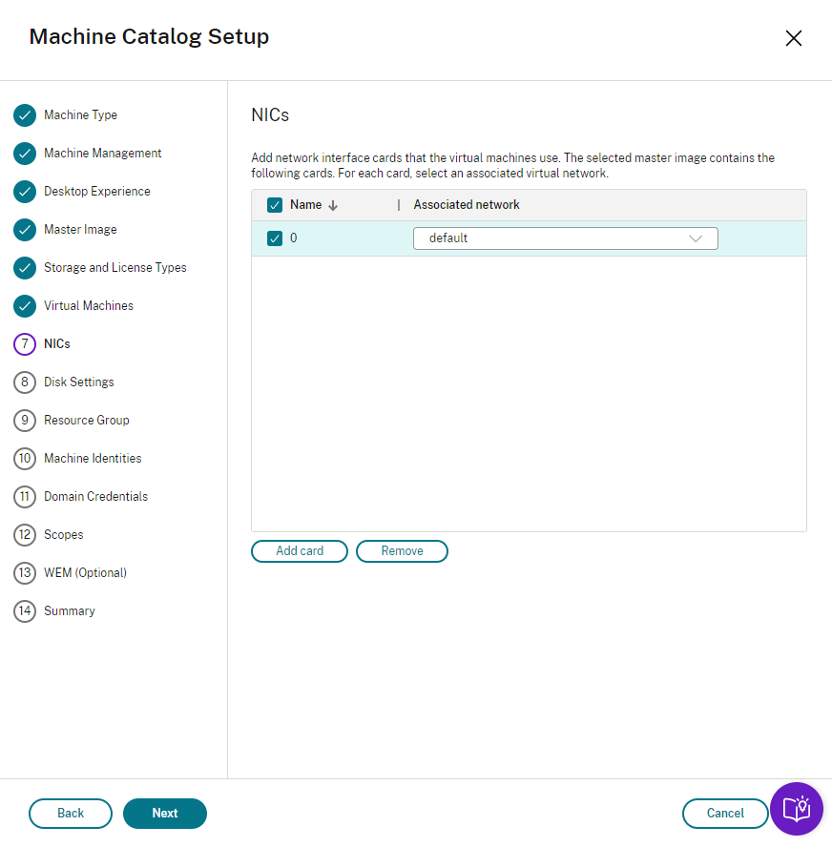Click the Next button
This screenshot has width=832, height=847.
[165, 814]
